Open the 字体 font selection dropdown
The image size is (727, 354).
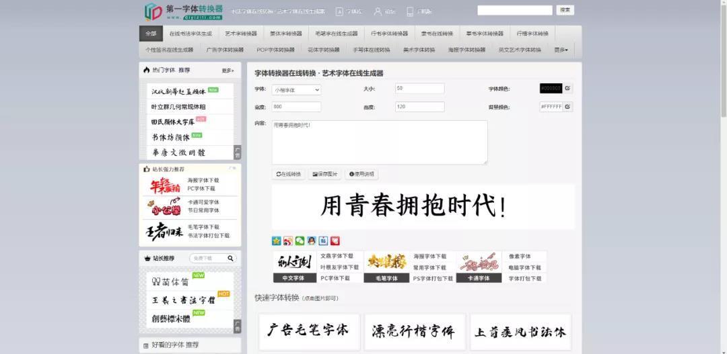click(296, 89)
